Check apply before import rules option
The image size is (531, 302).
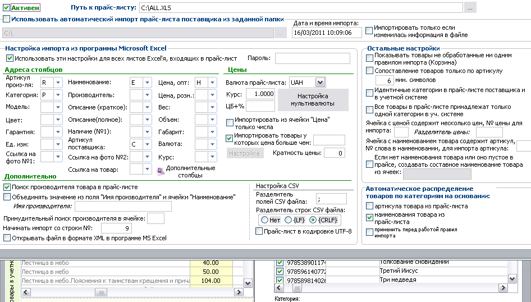pyautogui.click(x=370, y=232)
